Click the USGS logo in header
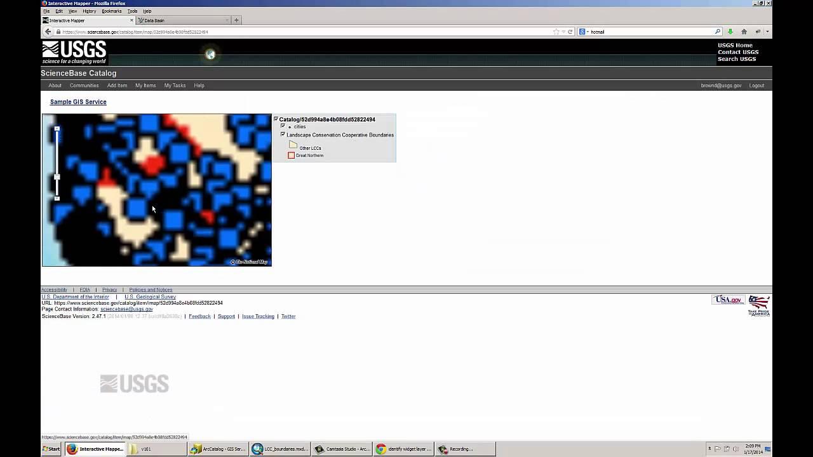The image size is (813, 457). coord(74,53)
